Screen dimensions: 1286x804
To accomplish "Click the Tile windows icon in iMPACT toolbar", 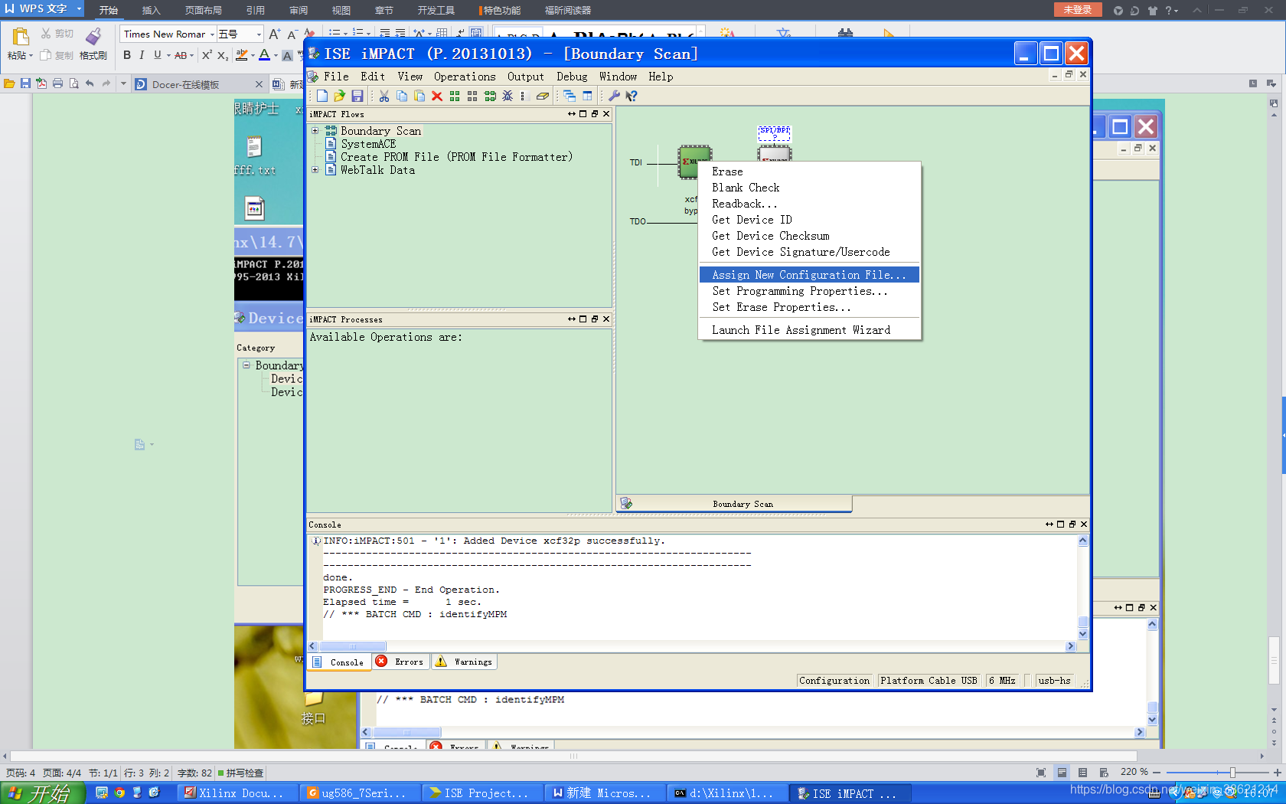I will 587,96.
